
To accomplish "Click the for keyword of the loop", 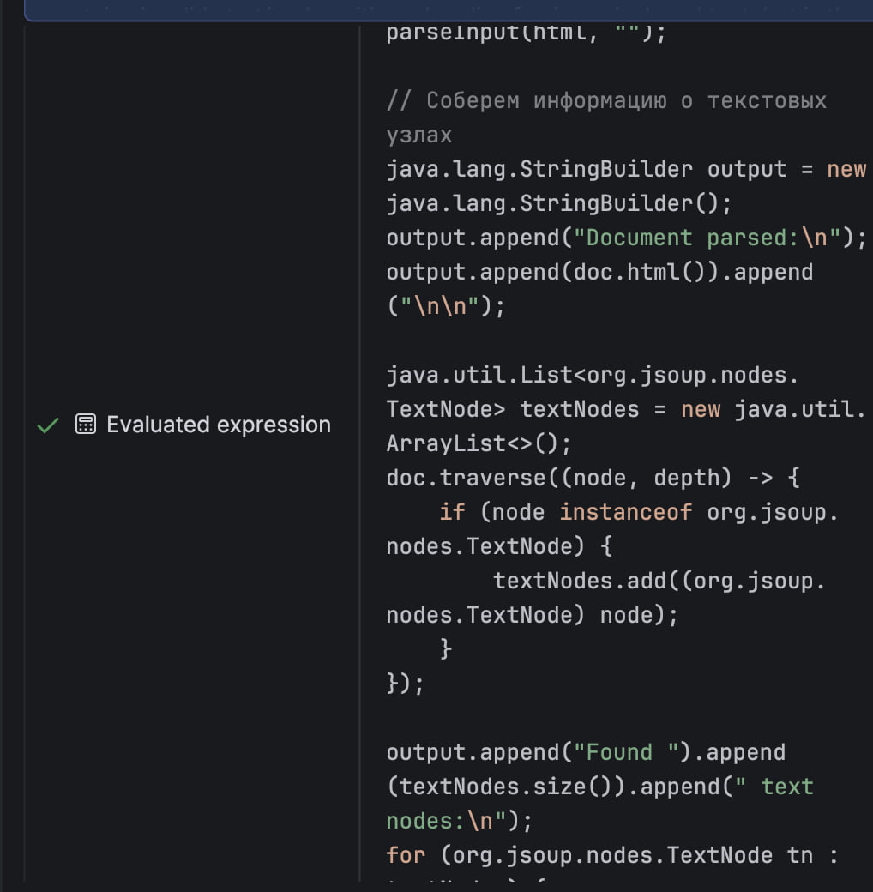I will click(406, 856).
